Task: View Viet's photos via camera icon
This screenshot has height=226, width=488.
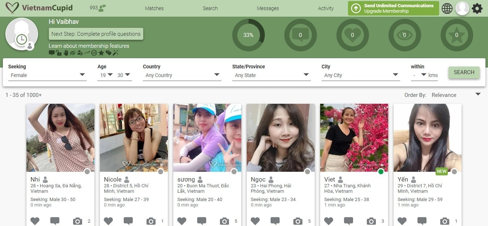Action: 371,221
